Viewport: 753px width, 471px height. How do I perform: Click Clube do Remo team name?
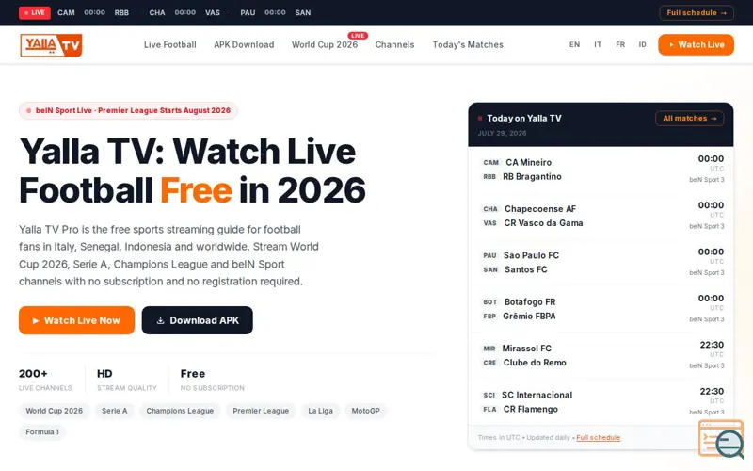535,363
